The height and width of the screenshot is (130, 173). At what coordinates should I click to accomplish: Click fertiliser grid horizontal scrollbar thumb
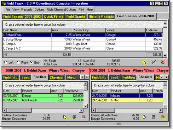pos(19,110)
